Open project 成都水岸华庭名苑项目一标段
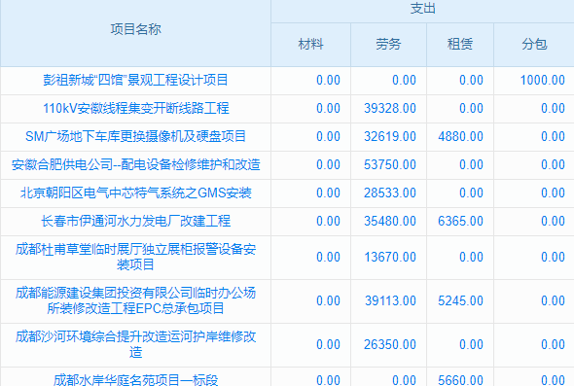The width and height of the screenshot is (574, 386). [x=135, y=380]
